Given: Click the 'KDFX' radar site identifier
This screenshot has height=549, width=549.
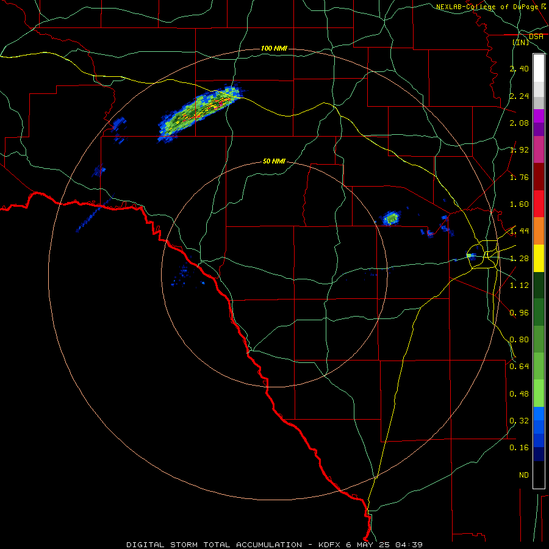Looking at the screenshot, I should [330, 545].
